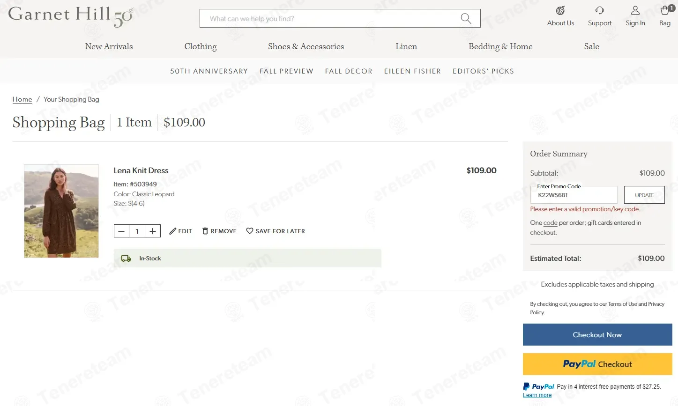Click the Sign In person icon
The height and width of the screenshot is (406, 678).
coord(635,10)
